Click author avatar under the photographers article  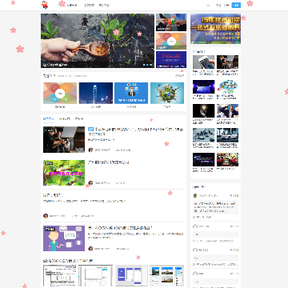click(90, 150)
